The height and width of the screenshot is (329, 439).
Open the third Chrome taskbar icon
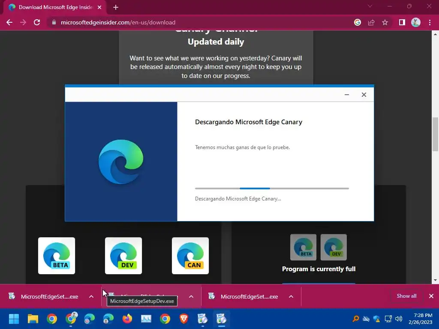(x=165, y=319)
